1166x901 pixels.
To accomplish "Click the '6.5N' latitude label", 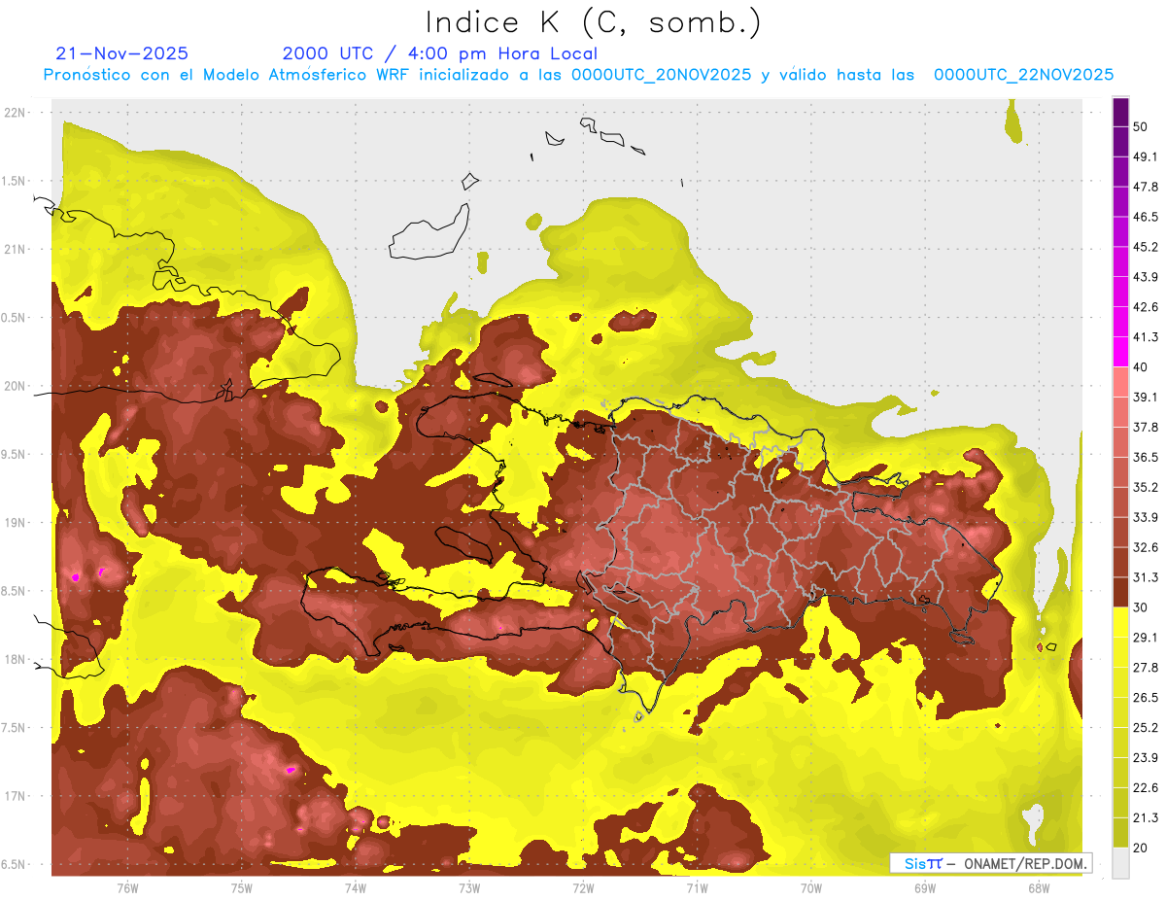I will click(x=15, y=865).
